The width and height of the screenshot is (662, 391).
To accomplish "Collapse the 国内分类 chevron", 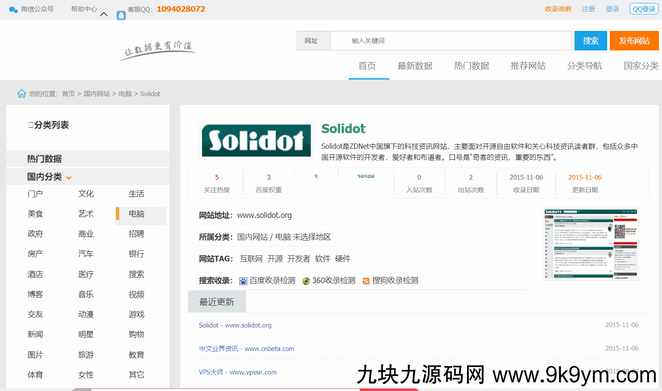I will [x=69, y=177].
